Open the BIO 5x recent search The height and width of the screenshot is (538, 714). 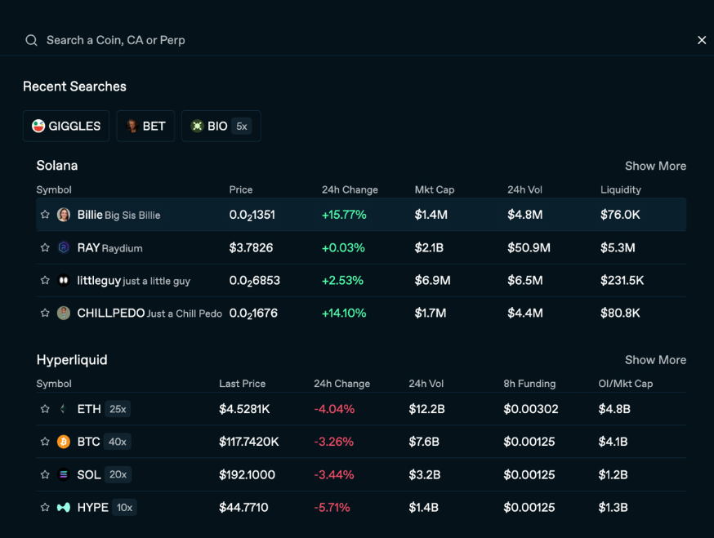[x=221, y=126]
